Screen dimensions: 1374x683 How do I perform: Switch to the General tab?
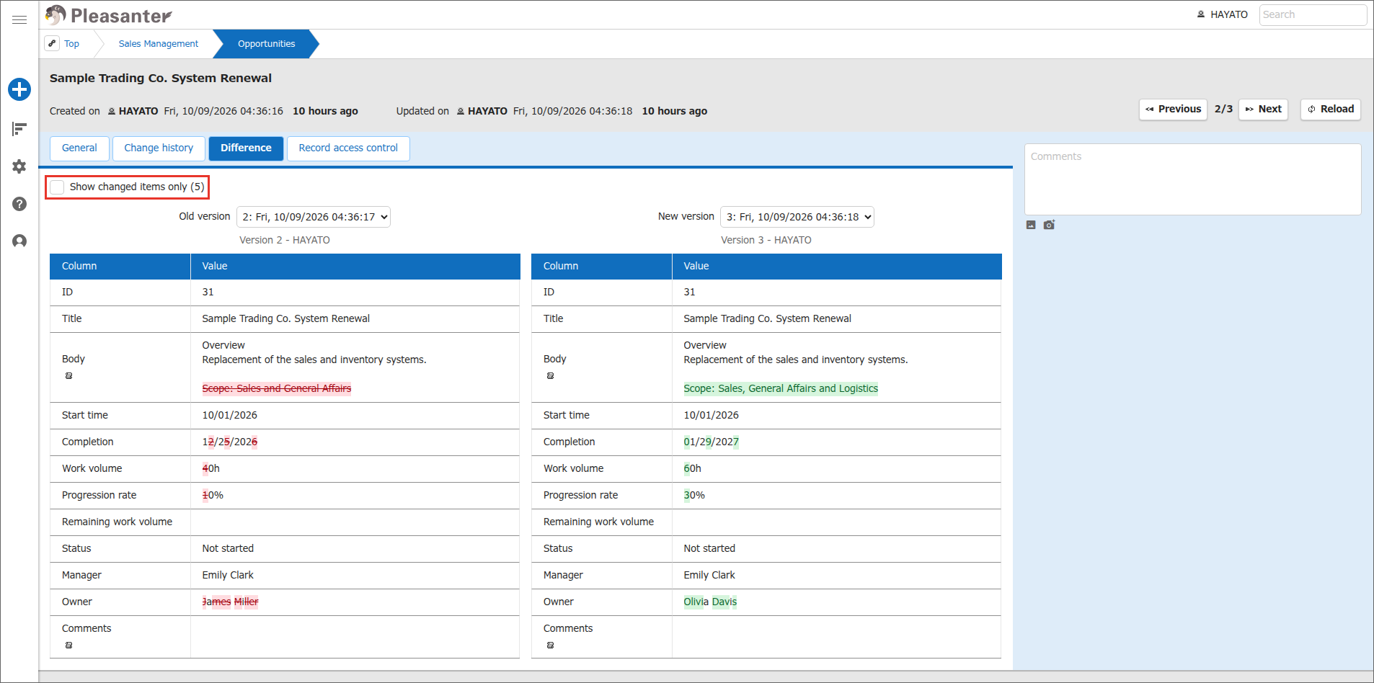[79, 148]
